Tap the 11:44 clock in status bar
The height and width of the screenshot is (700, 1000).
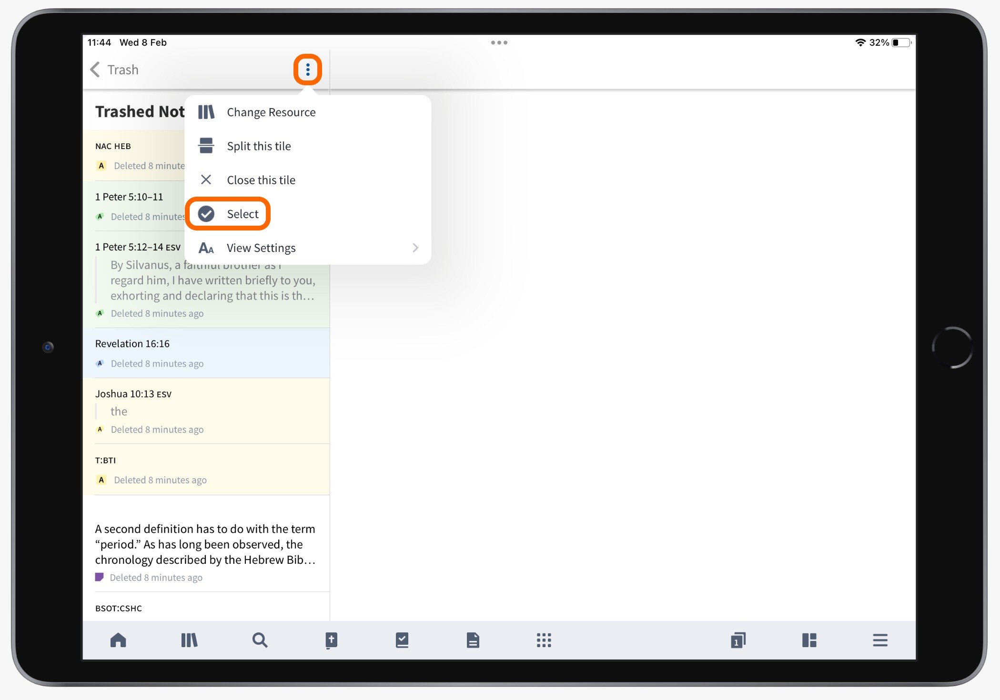click(99, 42)
